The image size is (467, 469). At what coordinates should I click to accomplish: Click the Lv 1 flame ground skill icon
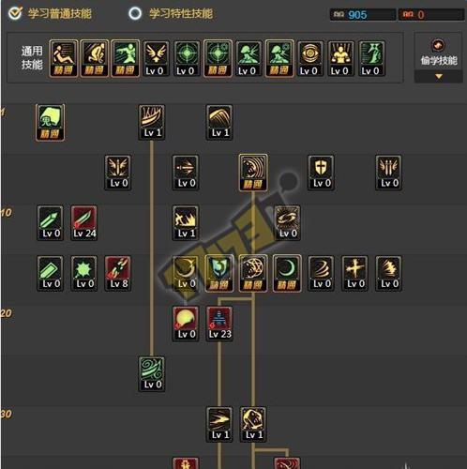click(x=186, y=223)
